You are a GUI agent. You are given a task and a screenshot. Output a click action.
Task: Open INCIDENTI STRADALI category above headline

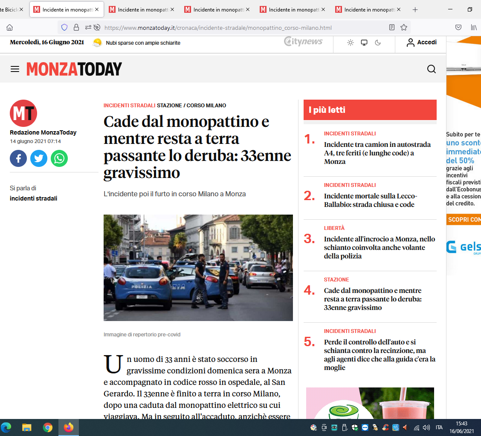coord(130,106)
